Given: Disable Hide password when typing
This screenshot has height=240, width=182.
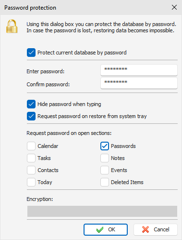Looking at the screenshot, I should (x=31, y=104).
